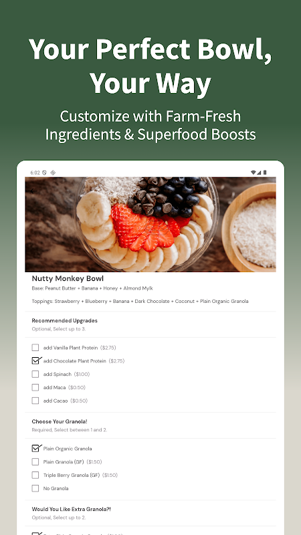
Task: Tap the Nutty Monkey Bowl photo
Action: click(x=150, y=224)
